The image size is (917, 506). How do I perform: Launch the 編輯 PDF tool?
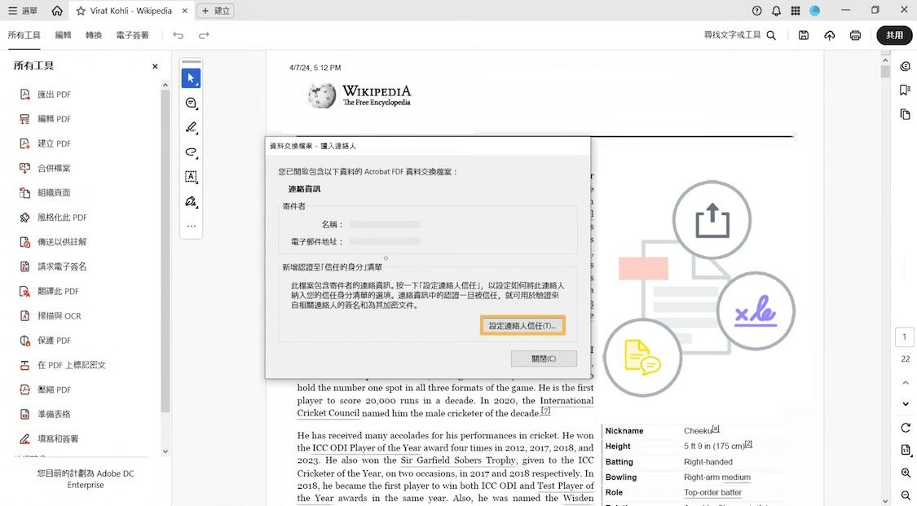click(54, 118)
